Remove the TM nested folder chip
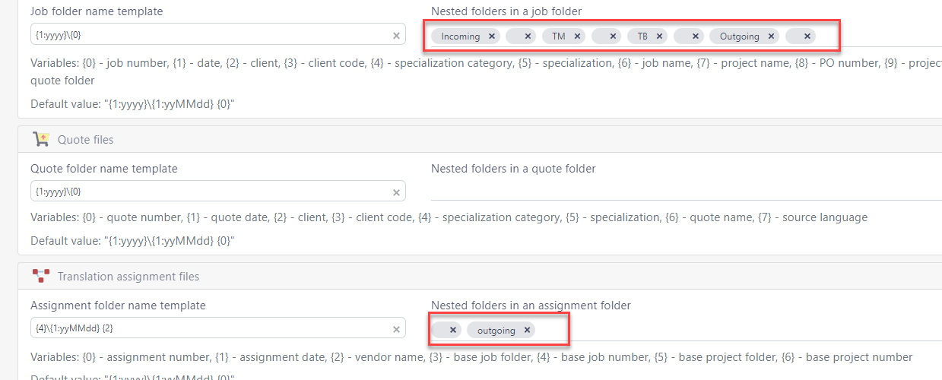The width and height of the screenshot is (942, 380). (x=577, y=36)
